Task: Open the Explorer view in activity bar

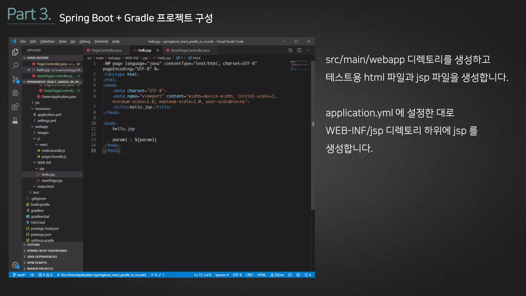Action: coord(15,52)
